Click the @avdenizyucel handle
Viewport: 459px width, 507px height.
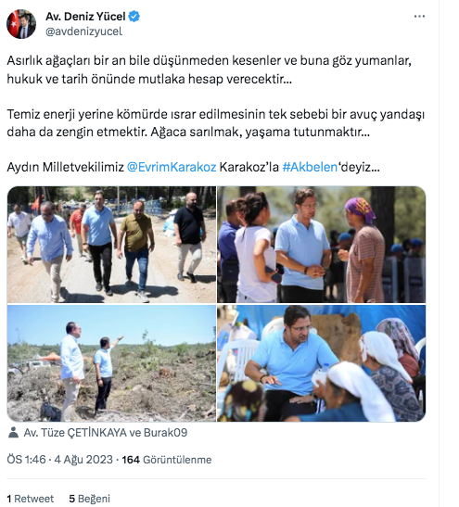pyautogui.click(x=83, y=32)
